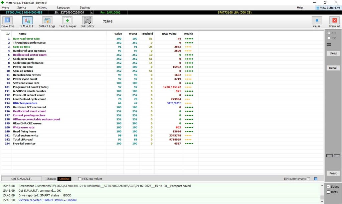Screen dimensions: 342x204
Task: Open the Drive Info panel
Action: (7, 22)
